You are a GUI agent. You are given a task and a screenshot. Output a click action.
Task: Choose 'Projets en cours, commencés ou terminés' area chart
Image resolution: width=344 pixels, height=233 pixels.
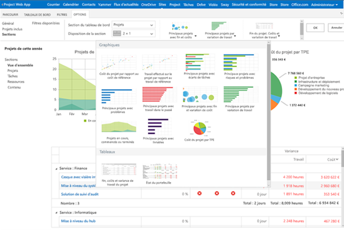click(118, 132)
